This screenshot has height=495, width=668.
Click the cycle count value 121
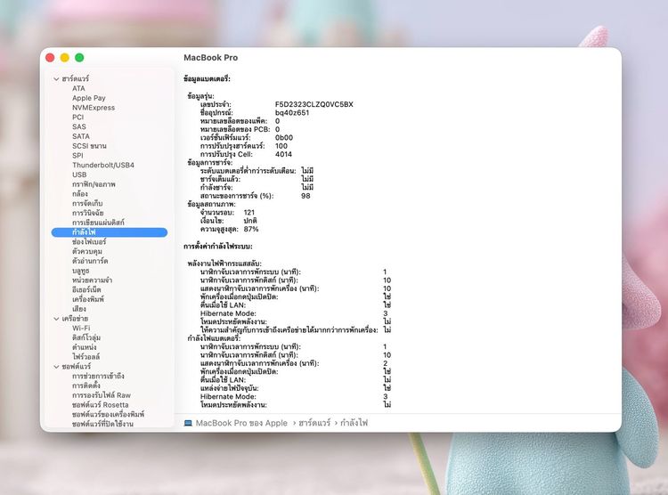[249, 212]
